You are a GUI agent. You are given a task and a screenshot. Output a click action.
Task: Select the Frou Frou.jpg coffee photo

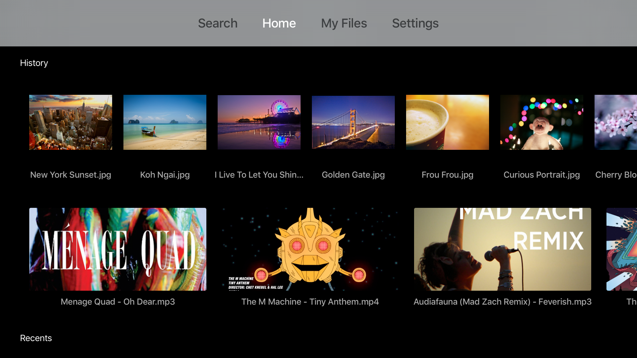(448, 122)
